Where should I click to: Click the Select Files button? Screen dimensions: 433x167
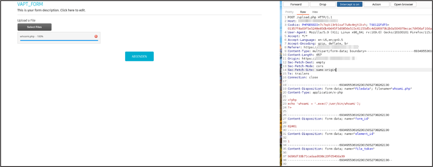click(35, 27)
